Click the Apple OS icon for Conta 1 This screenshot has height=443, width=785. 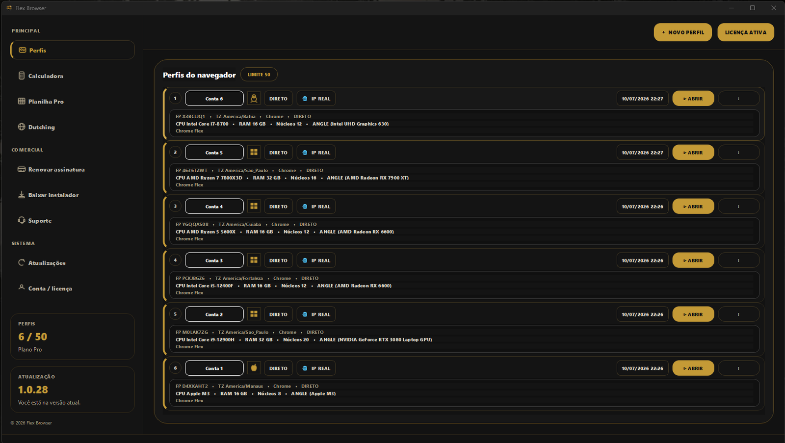(x=254, y=368)
